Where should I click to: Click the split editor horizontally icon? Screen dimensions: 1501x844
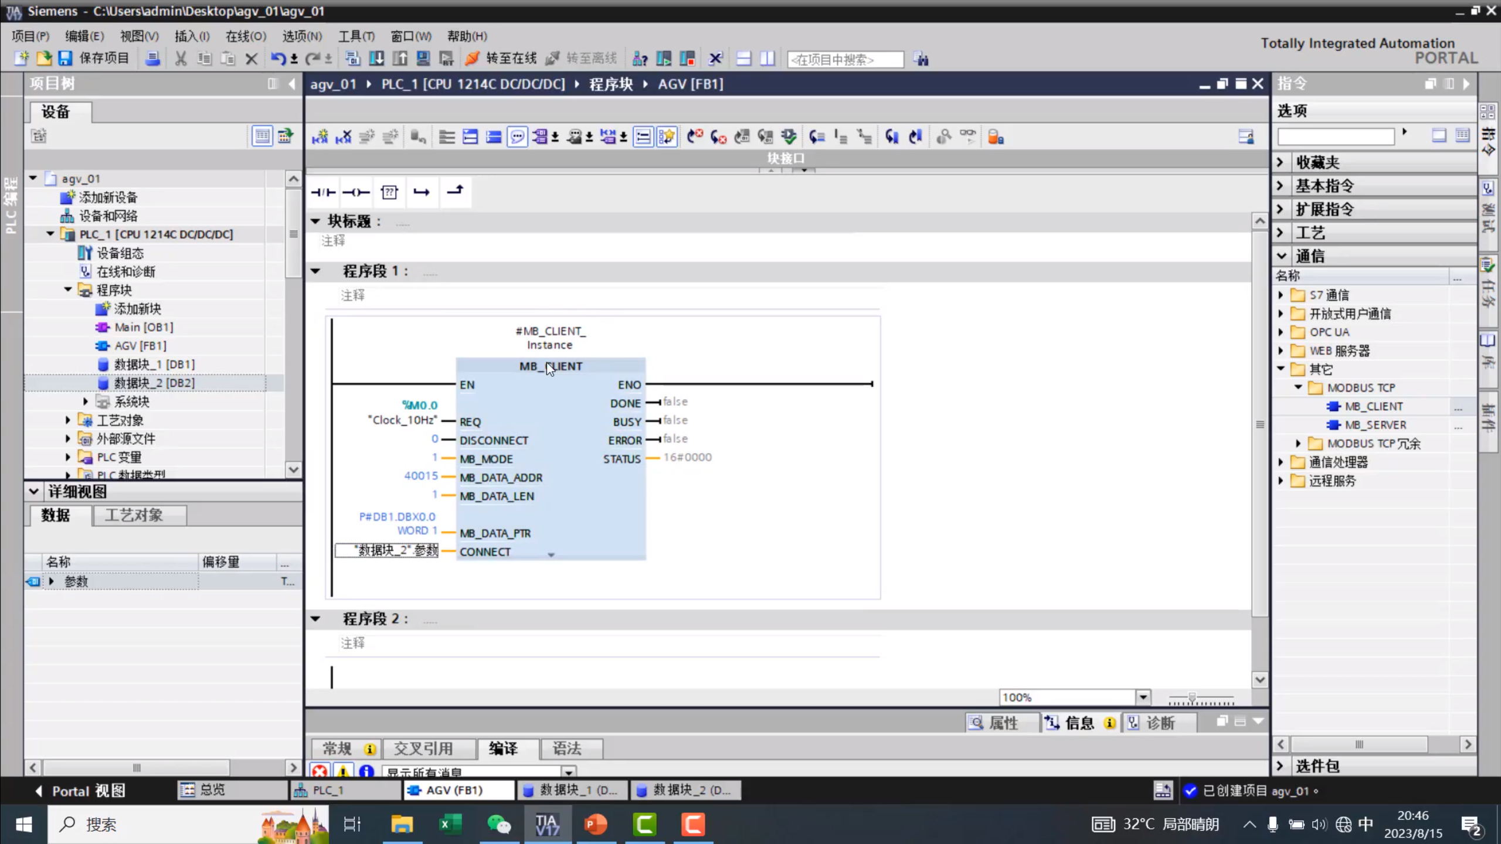coord(743,59)
